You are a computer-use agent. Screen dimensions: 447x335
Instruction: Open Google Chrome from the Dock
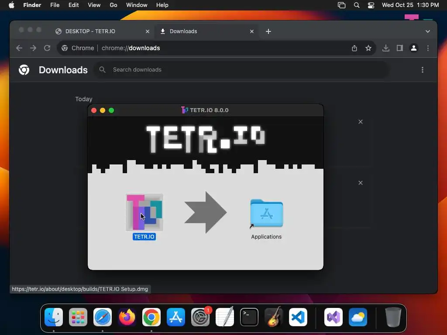pos(151,317)
